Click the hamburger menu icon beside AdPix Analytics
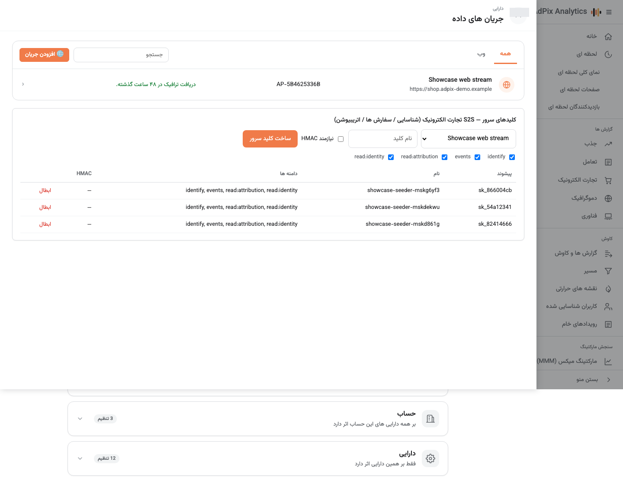 [x=609, y=12]
